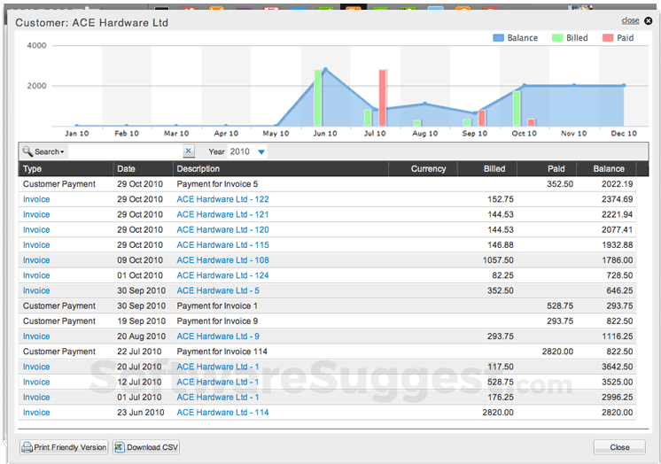The image size is (661, 464).
Task: Click the Currency column header
Action: click(x=423, y=169)
